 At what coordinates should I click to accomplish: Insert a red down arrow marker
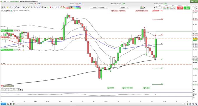click(x=50, y=8)
